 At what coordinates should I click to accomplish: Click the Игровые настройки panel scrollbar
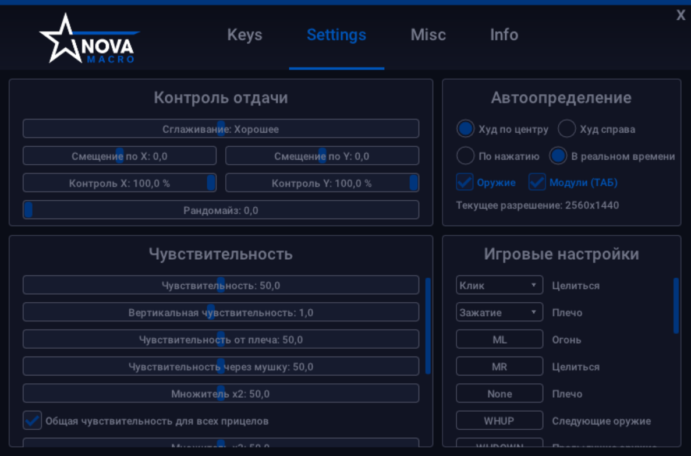pyautogui.click(x=676, y=306)
